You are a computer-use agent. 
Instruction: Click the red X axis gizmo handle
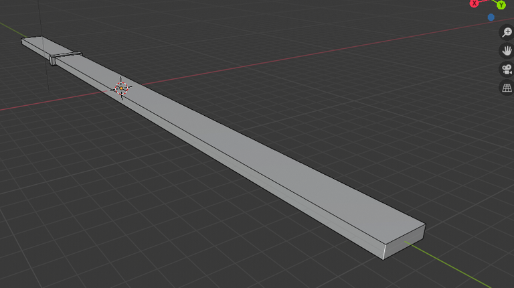tap(474, 3)
